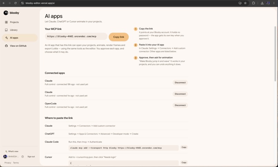This screenshot has width=278, height=167.
Task: Click the 'Your MCP link' label
Action: [53, 29]
